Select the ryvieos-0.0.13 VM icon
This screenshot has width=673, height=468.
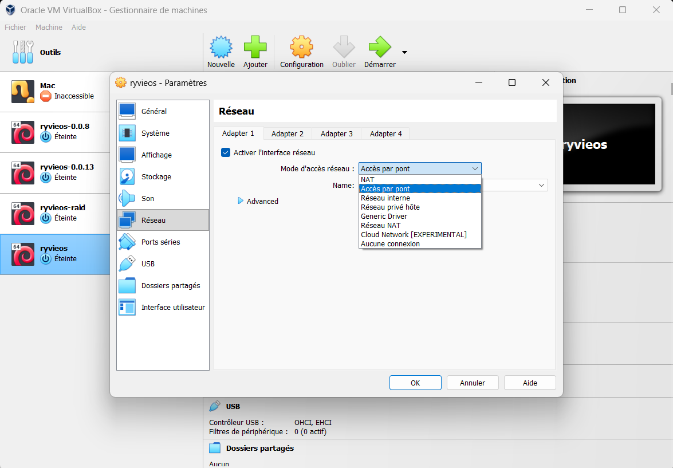click(23, 172)
